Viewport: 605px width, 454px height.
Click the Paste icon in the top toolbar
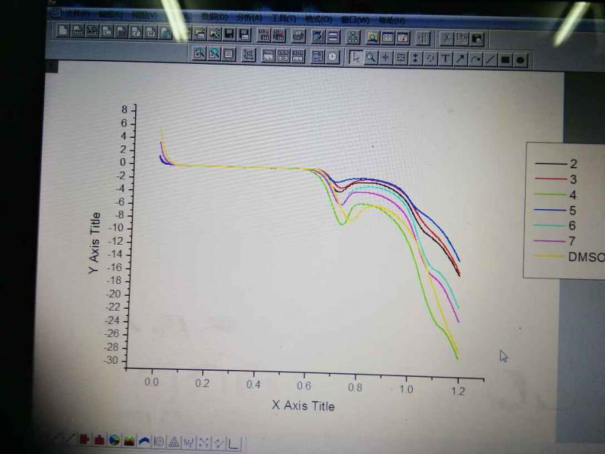[477, 39]
